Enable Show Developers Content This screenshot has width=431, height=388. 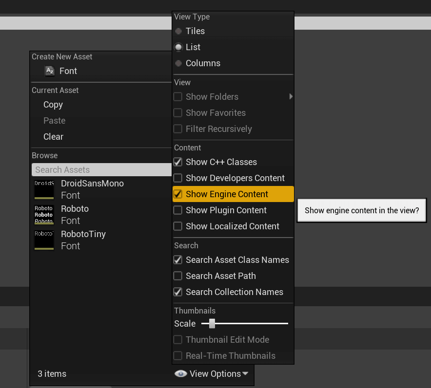(178, 178)
